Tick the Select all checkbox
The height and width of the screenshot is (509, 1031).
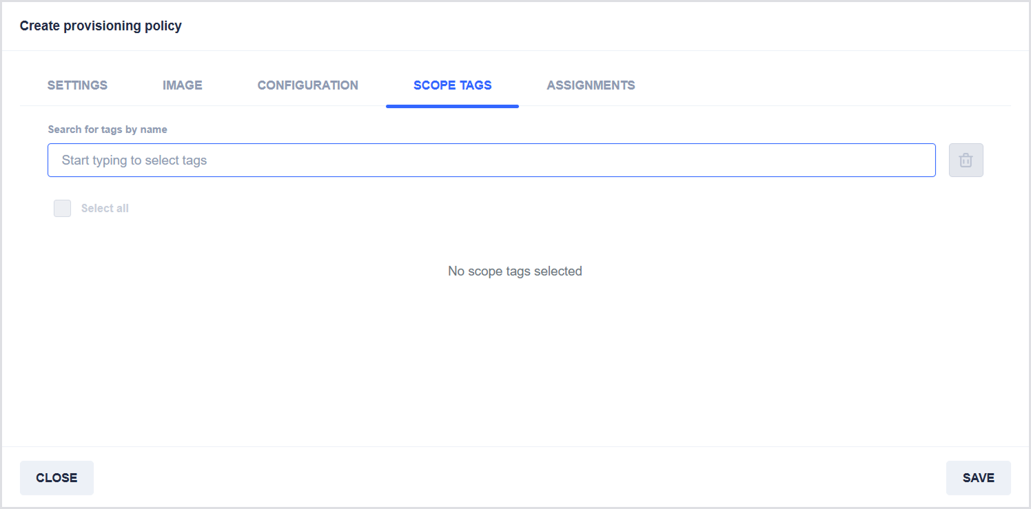[63, 209]
